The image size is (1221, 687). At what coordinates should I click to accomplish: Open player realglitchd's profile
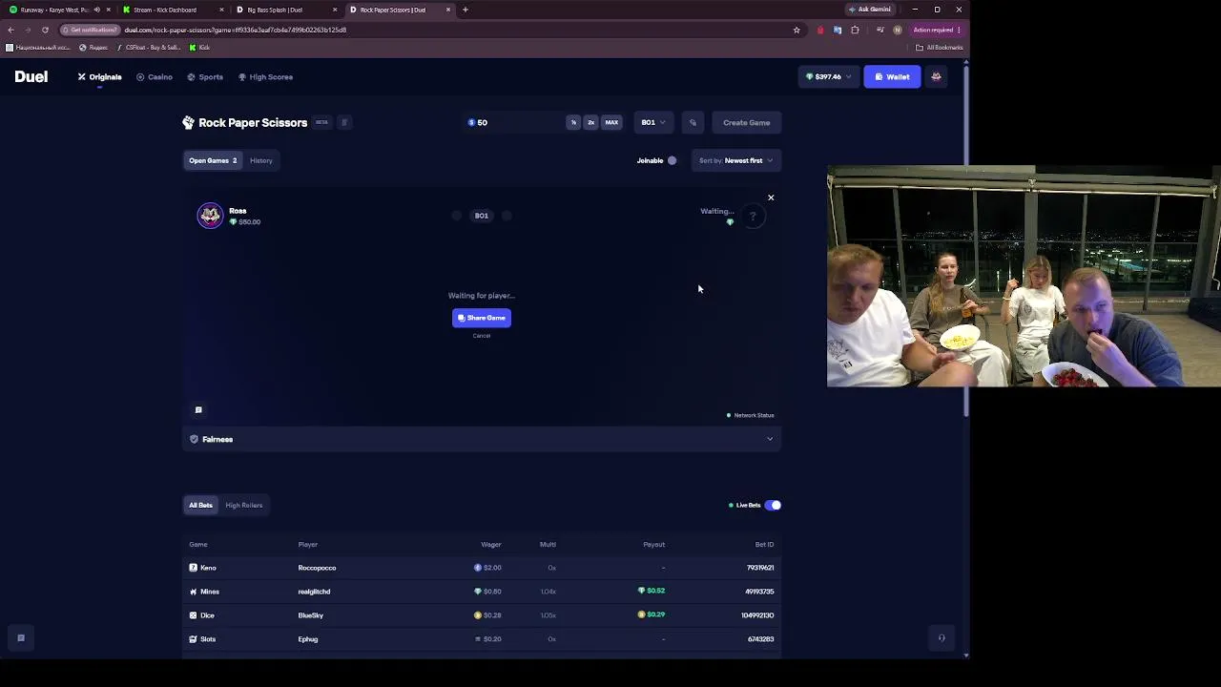tap(314, 592)
